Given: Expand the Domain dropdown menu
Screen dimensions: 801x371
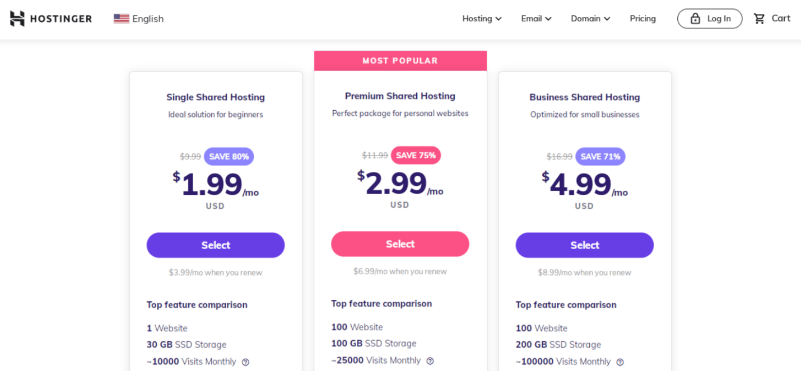Looking at the screenshot, I should click(x=590, y=18).
